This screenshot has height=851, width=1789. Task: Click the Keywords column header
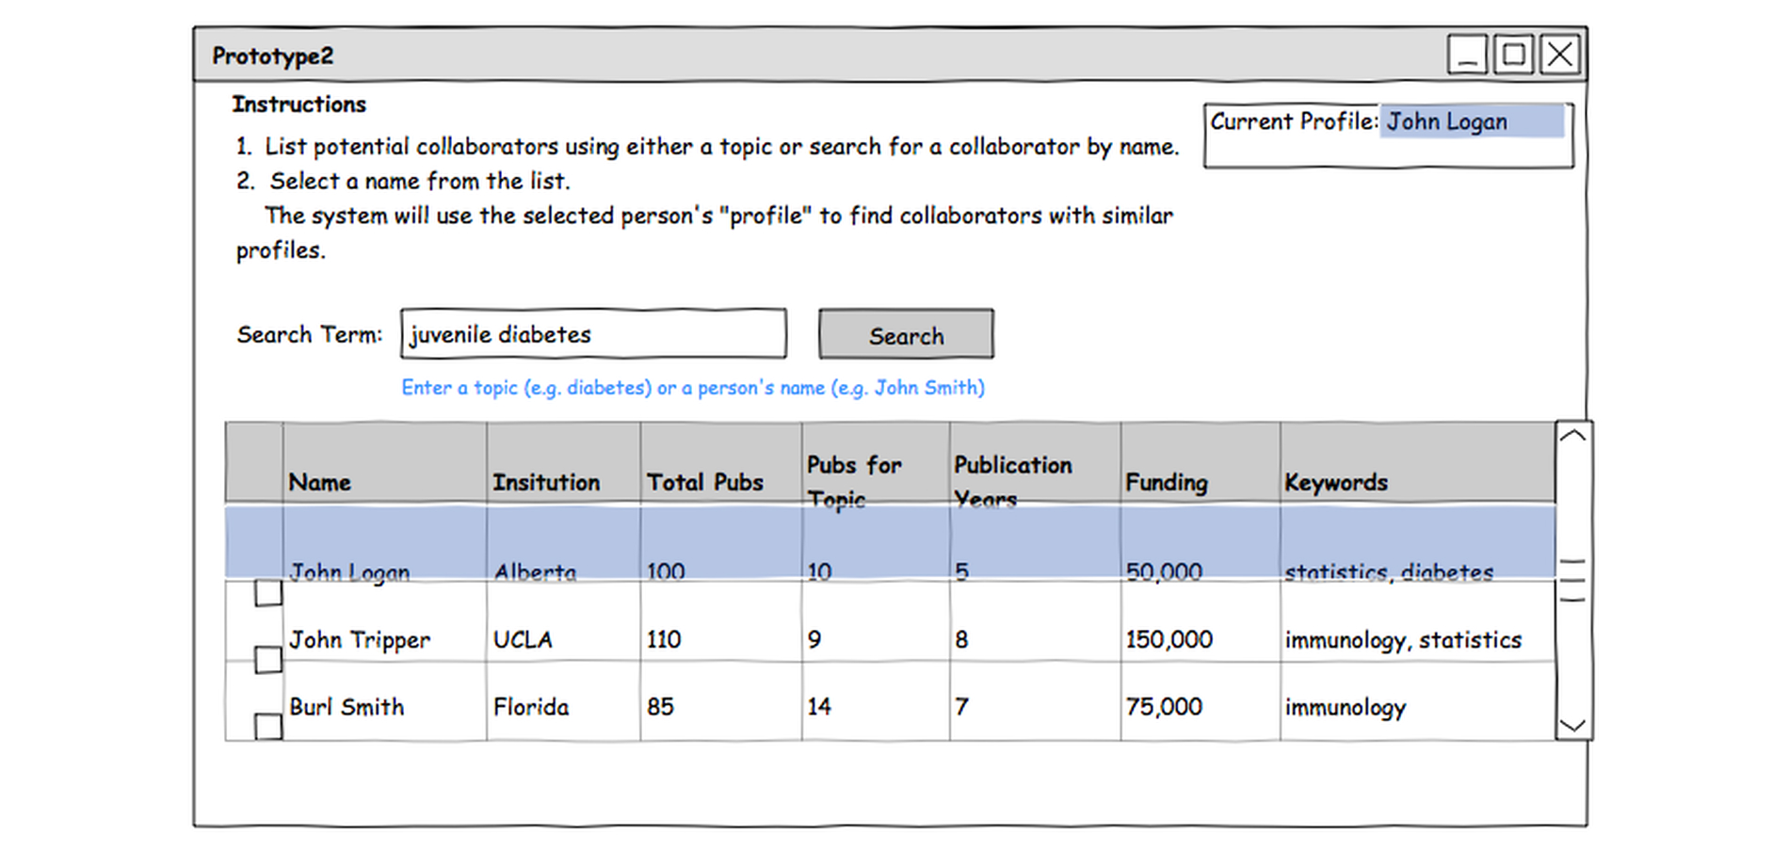point(1335,482)
